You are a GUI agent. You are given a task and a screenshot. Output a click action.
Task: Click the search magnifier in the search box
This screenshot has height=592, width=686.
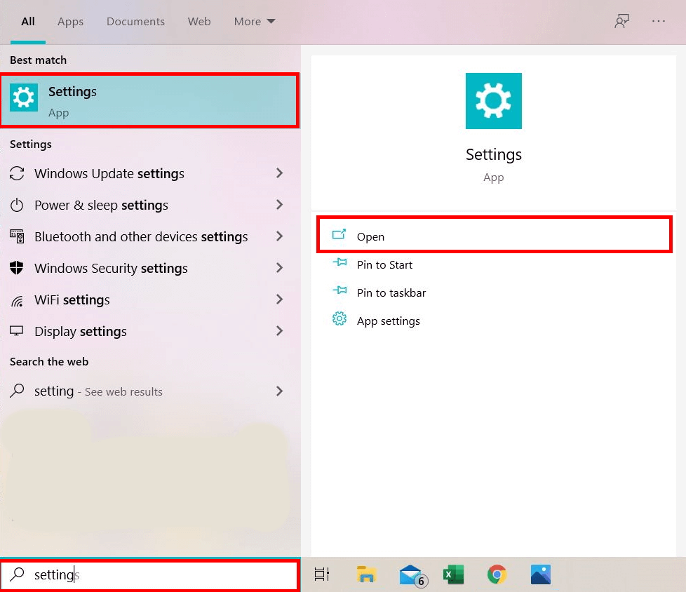pyautogui.click(x=17, y=574)
